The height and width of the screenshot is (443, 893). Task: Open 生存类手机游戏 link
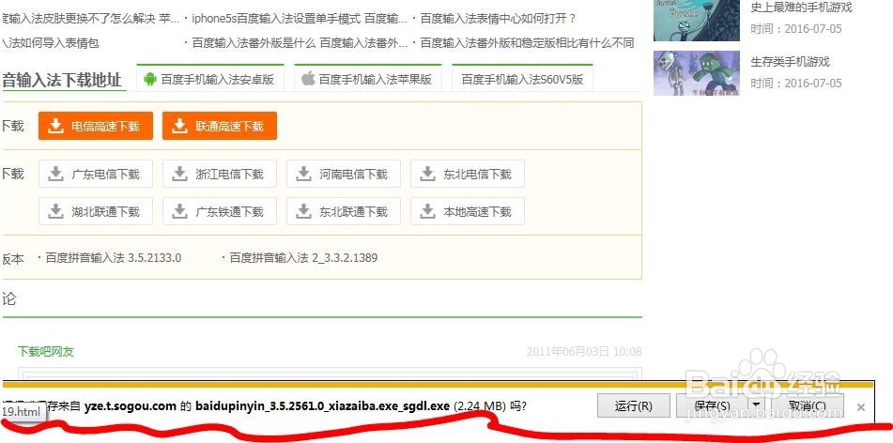click(x=790, y=62)
